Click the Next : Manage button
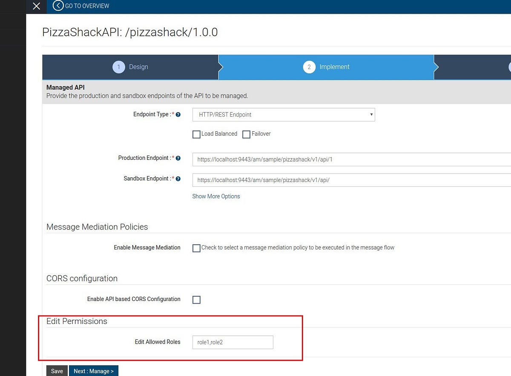This screenshot has width=511, height=376. coord(94,370)
